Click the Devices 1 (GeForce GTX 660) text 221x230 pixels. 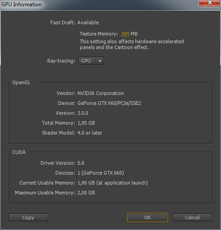click(x=101, y=173)
